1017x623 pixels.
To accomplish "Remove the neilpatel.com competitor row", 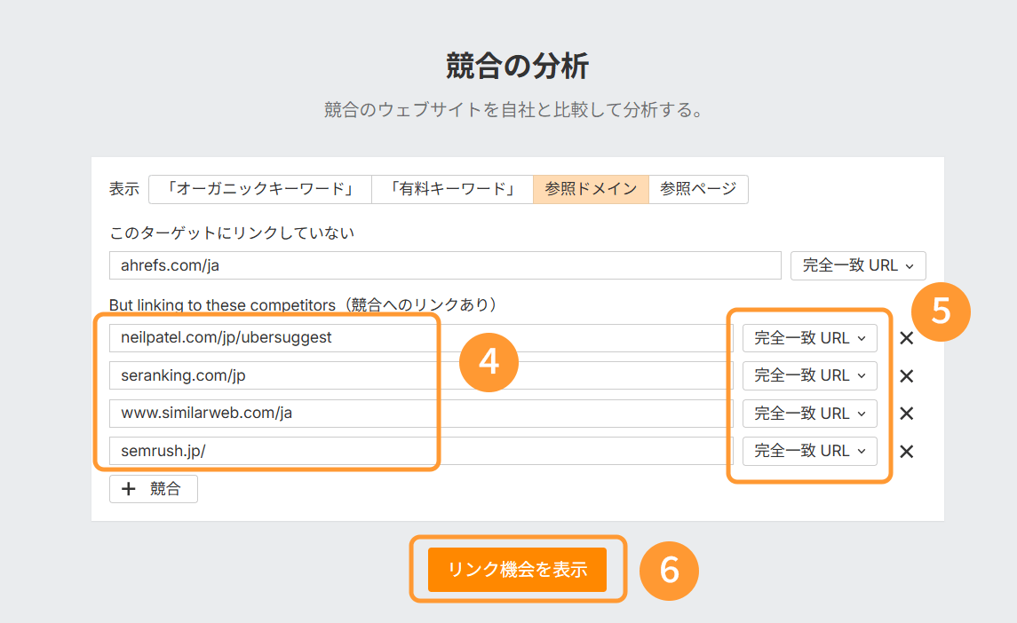I will pos(906,338).
